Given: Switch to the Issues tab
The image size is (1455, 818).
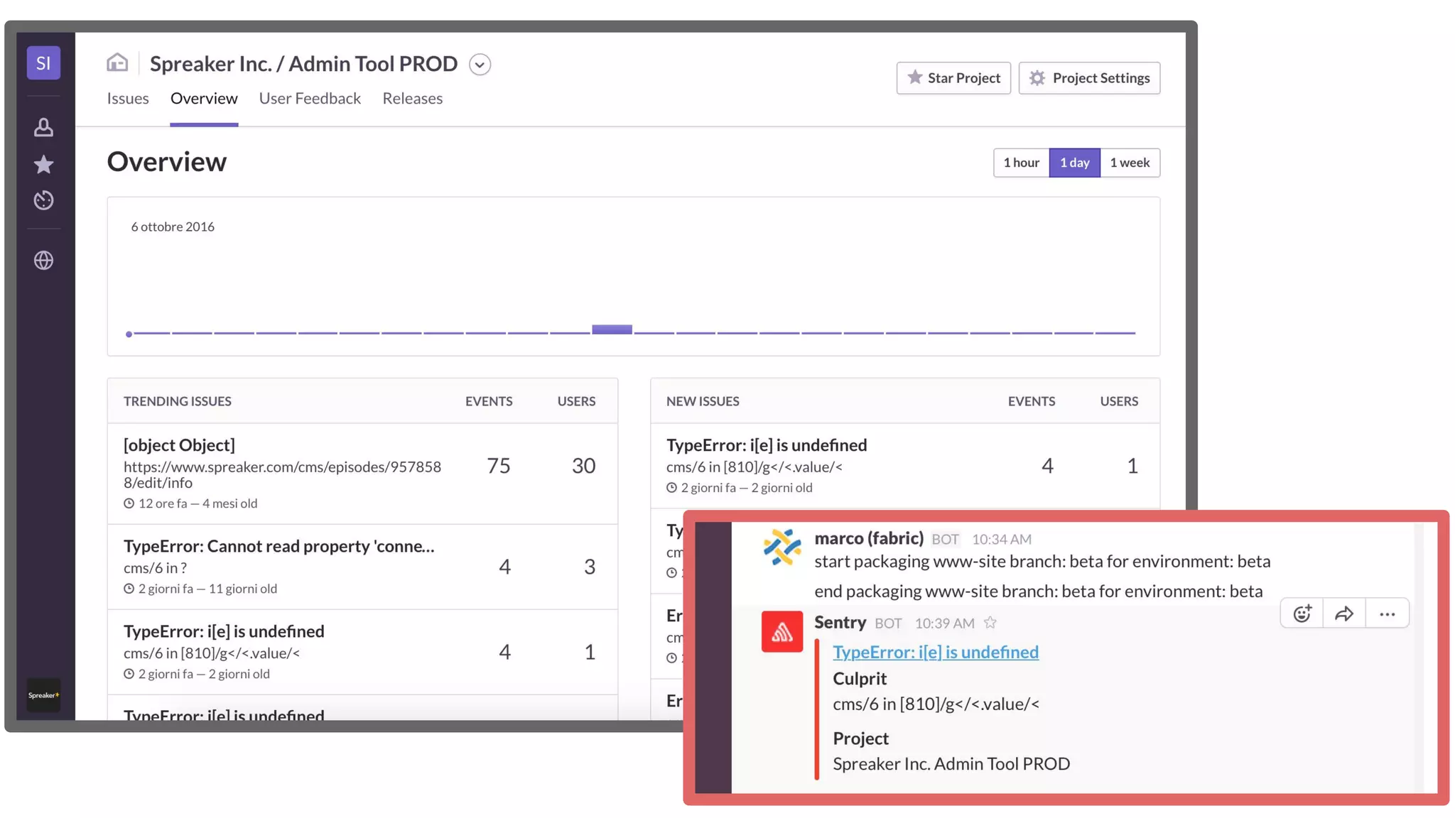Looking at the screenshot, I should (x=128, y=99).
